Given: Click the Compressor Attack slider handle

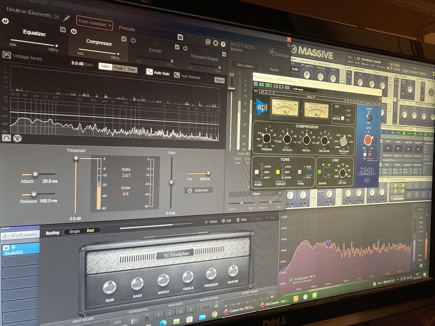Looking at the screenshot, I should click(35, 174).
